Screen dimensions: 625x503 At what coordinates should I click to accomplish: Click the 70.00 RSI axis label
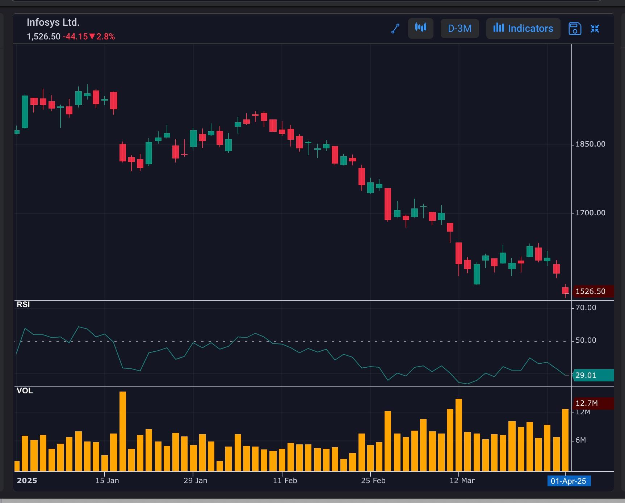[586, 308]
